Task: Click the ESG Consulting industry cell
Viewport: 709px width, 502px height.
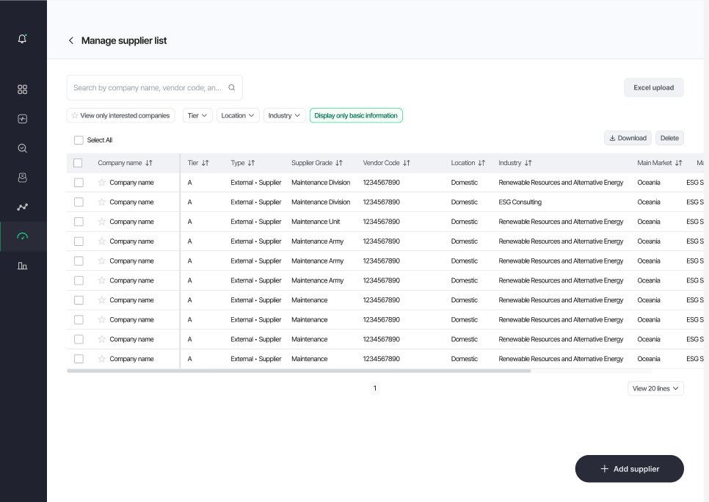Action: (x=520, y=202)
